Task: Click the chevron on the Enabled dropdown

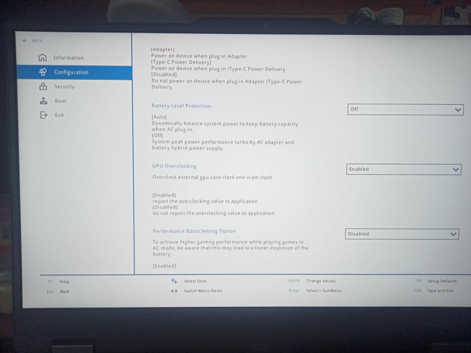Action: tap(456, 170)
